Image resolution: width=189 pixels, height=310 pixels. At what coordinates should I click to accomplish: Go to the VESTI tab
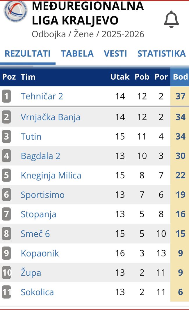coord(115,54)
